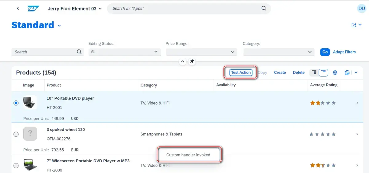The height and width of the screenshot is (173, 369).
Task: Click the Product column header
Action: (x=54, y=85)
